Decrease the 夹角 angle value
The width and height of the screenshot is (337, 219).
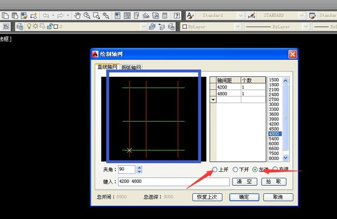pos(139,172)
